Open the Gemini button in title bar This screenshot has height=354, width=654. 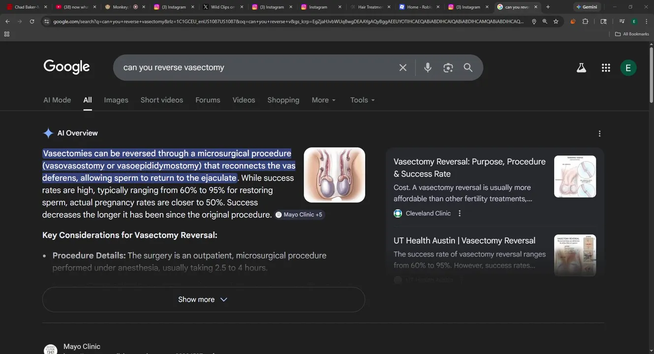coord(587,7)
